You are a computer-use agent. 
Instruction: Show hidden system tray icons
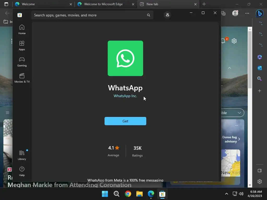point(227,194)
